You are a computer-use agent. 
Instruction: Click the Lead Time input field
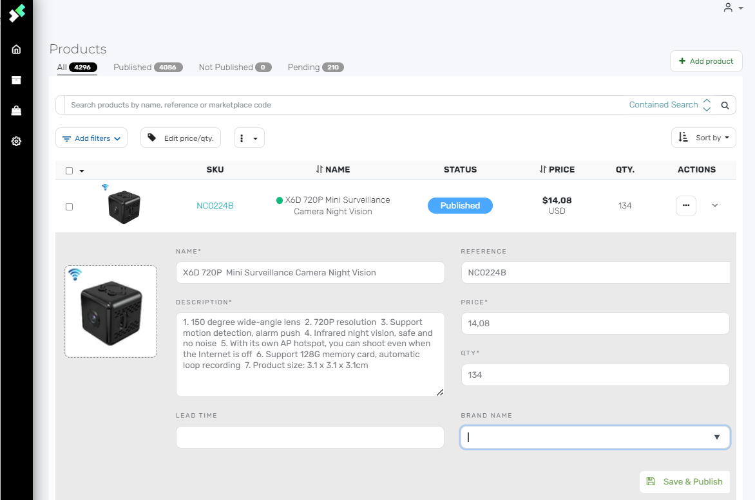[x=310, y=437]
